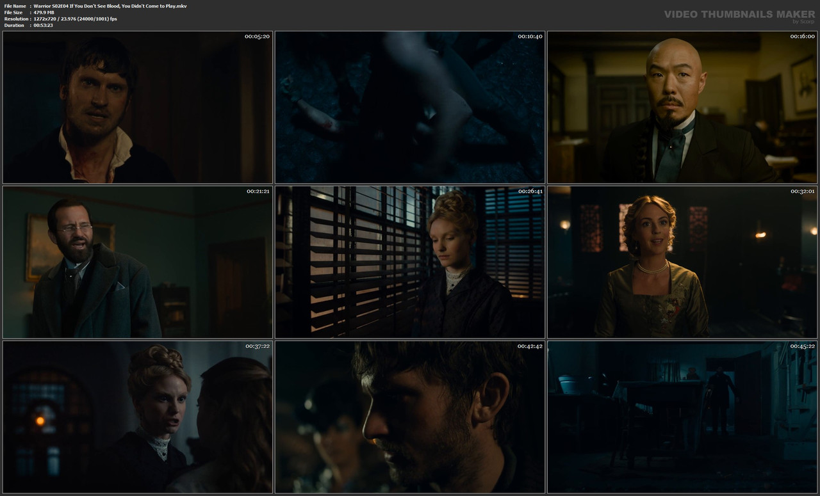Screen dimensions: 820x496
Task: Click the file name 'Warrior S02E04 If You Don't See Blood...mkv'
Action: (110, 6)
